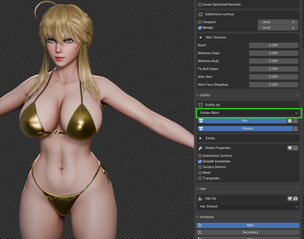The image size is (304, 239).
Task: Click the Hair list label
Action: tap(211, 199)
